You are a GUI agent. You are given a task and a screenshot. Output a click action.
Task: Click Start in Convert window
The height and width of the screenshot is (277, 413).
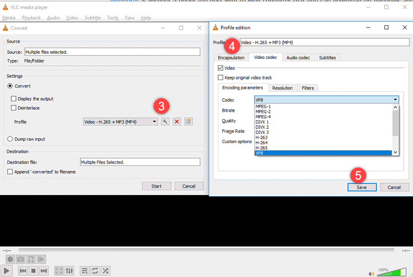point(157,186)
